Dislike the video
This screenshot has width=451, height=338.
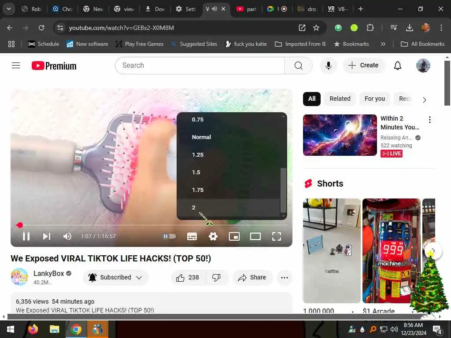pos(217,278)
